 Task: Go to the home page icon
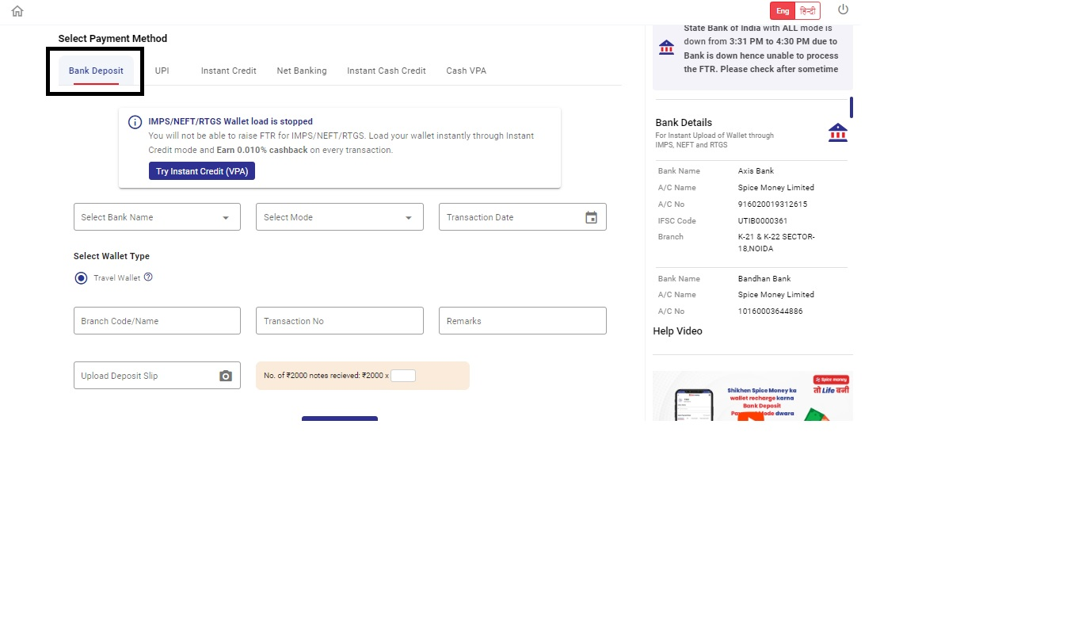coord(17,11)
